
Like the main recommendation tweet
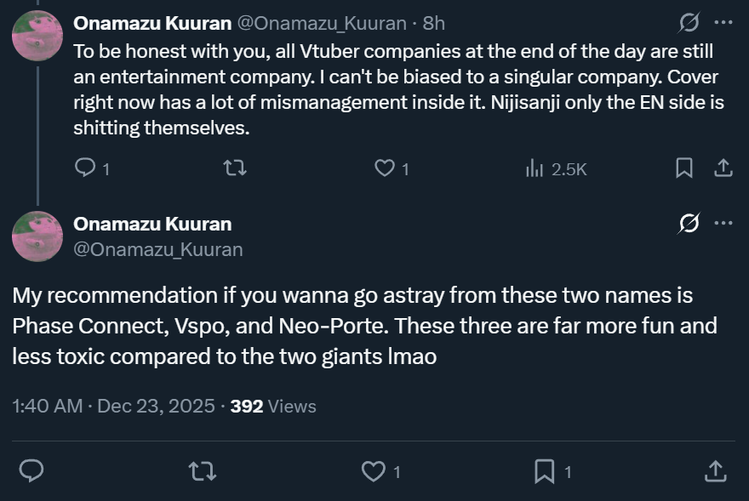coord(373,470)
